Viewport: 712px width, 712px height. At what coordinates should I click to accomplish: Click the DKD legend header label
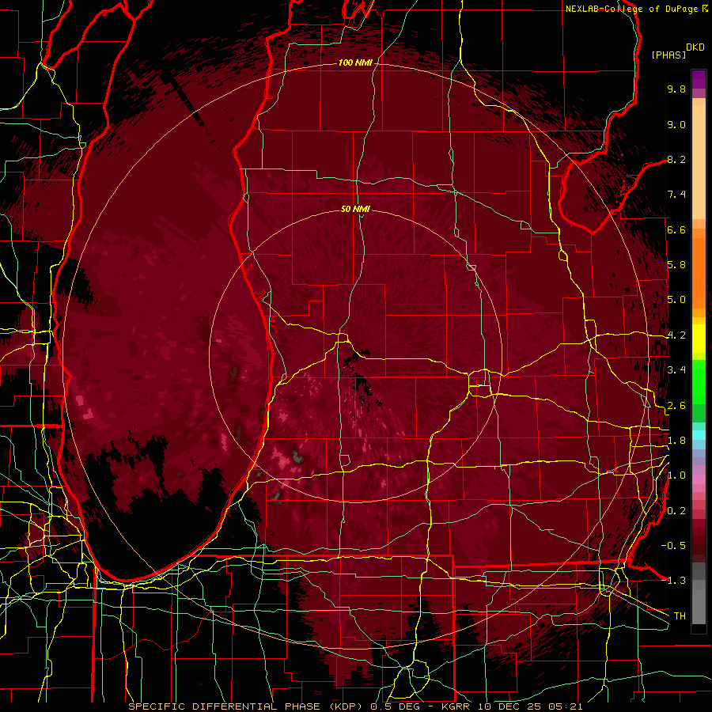695,47
